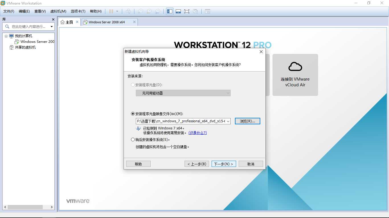Open the 帮助(H) menu
The height and width of the screenshot is (218, 389).
pyautogui.click(x=96, y=11)
